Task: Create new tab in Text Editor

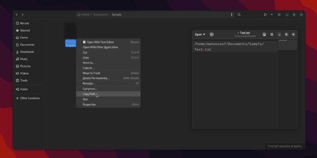Action: point(212,34)
